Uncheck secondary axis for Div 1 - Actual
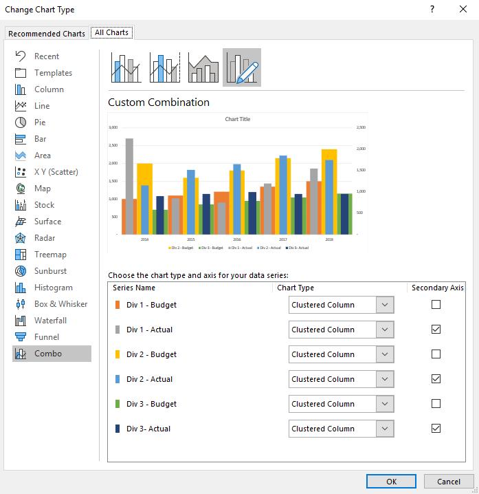Viewport: 479px width, 494px height. [436, 330]
